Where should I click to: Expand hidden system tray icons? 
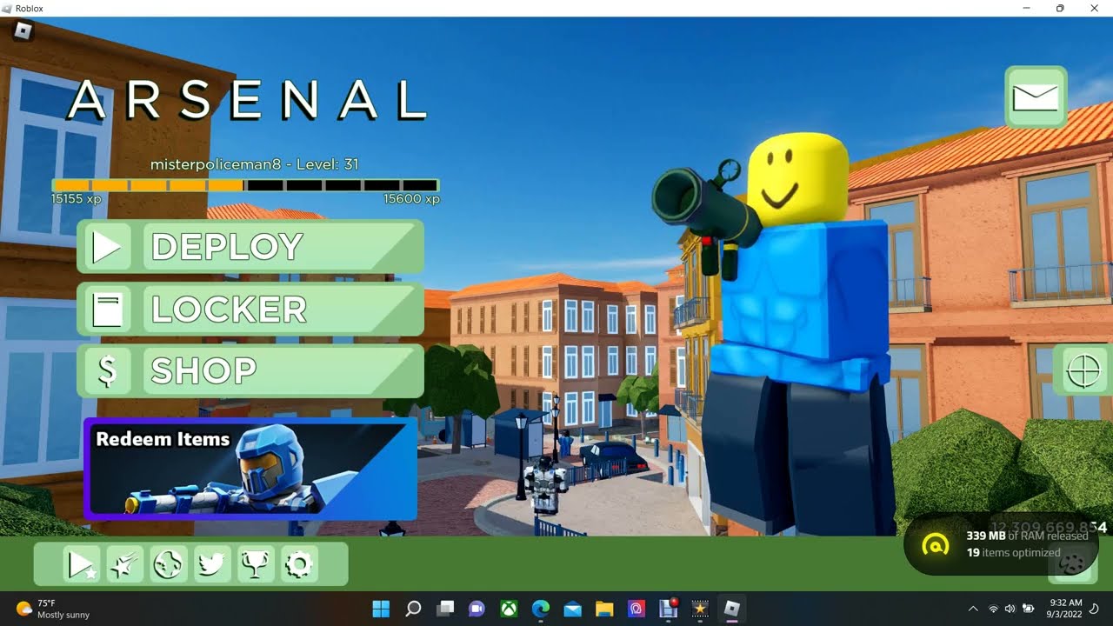tap(973, 609)
